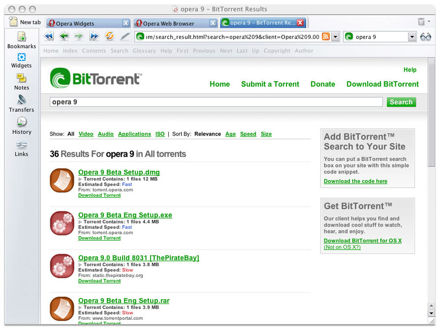Open the Widgets panel

(22, 60)
